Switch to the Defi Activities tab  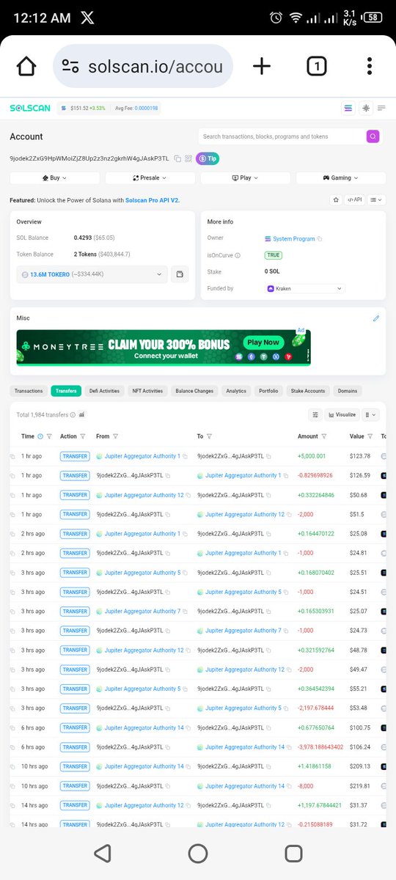click(104, 391)
